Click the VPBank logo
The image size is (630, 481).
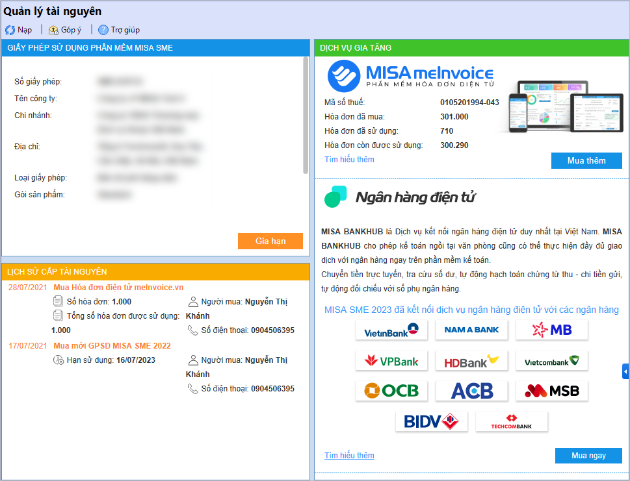pos(391,360)
